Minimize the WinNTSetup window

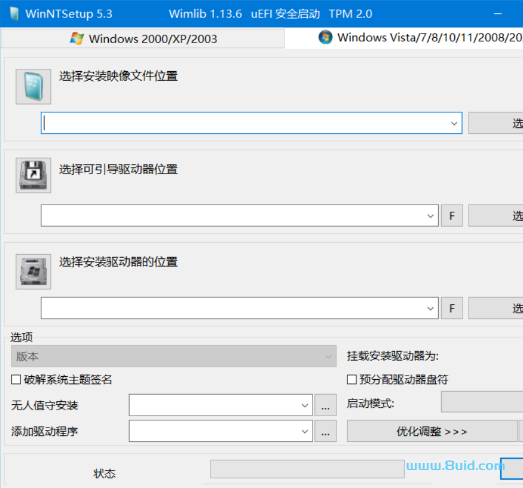(498, 14)
